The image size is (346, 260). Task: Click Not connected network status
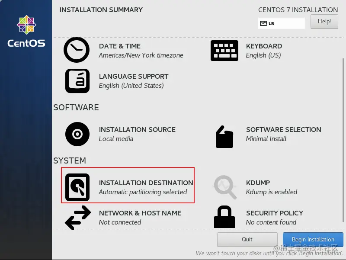pyautogui.click(x=120, y=222)
